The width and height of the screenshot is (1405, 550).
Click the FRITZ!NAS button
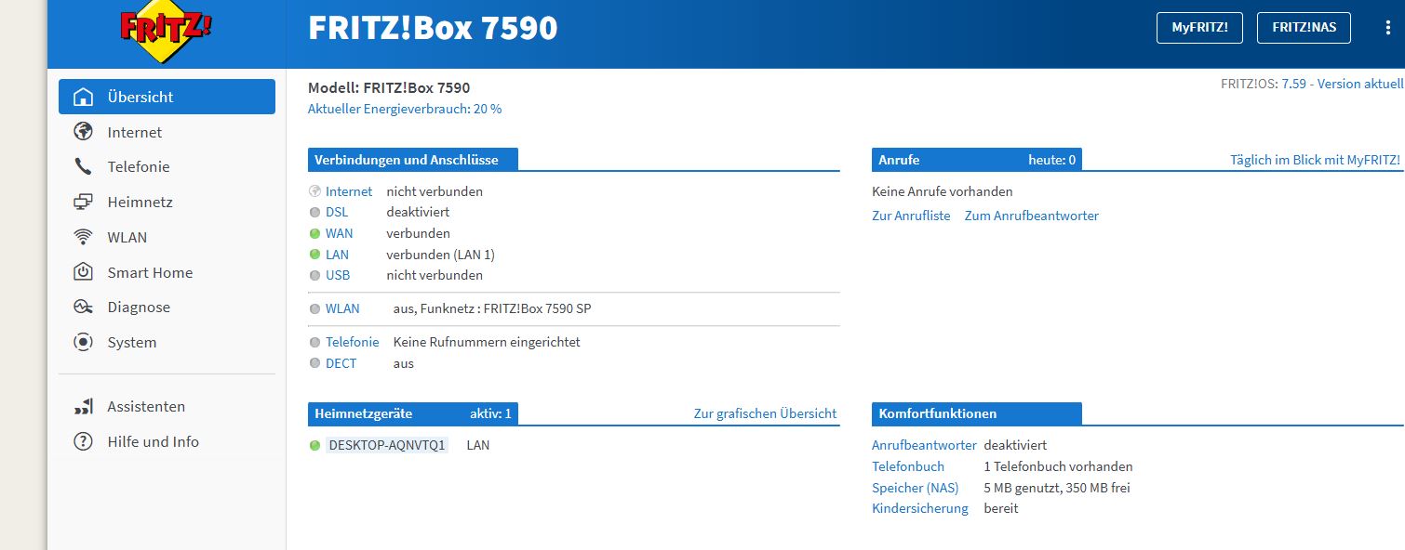[1304, 28]
